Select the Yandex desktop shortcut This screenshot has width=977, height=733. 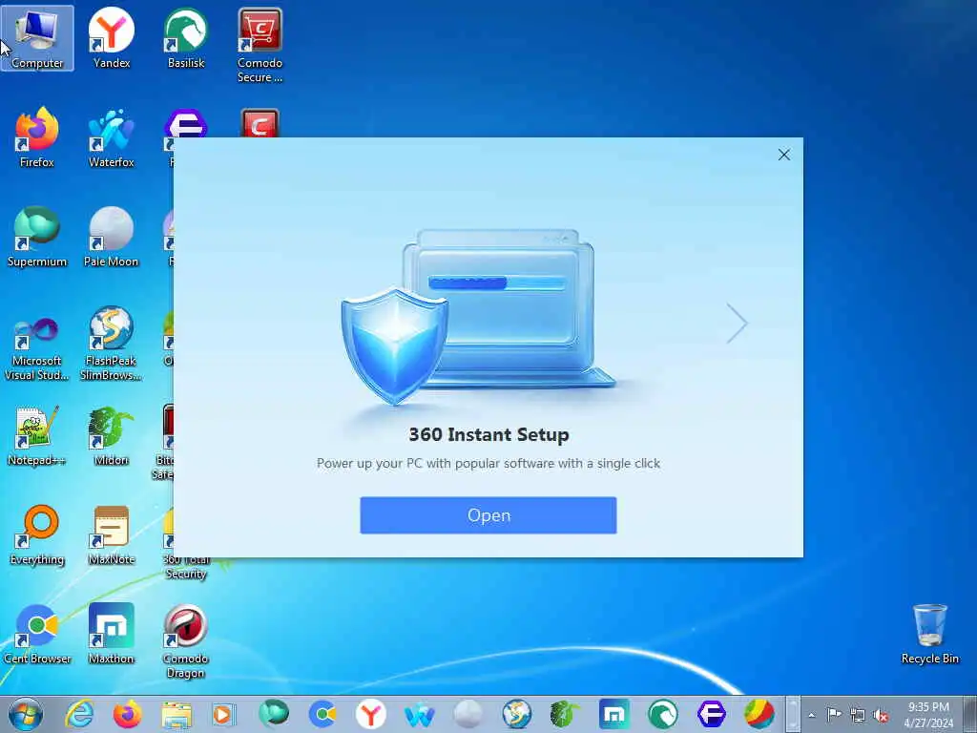click(112, 38)
